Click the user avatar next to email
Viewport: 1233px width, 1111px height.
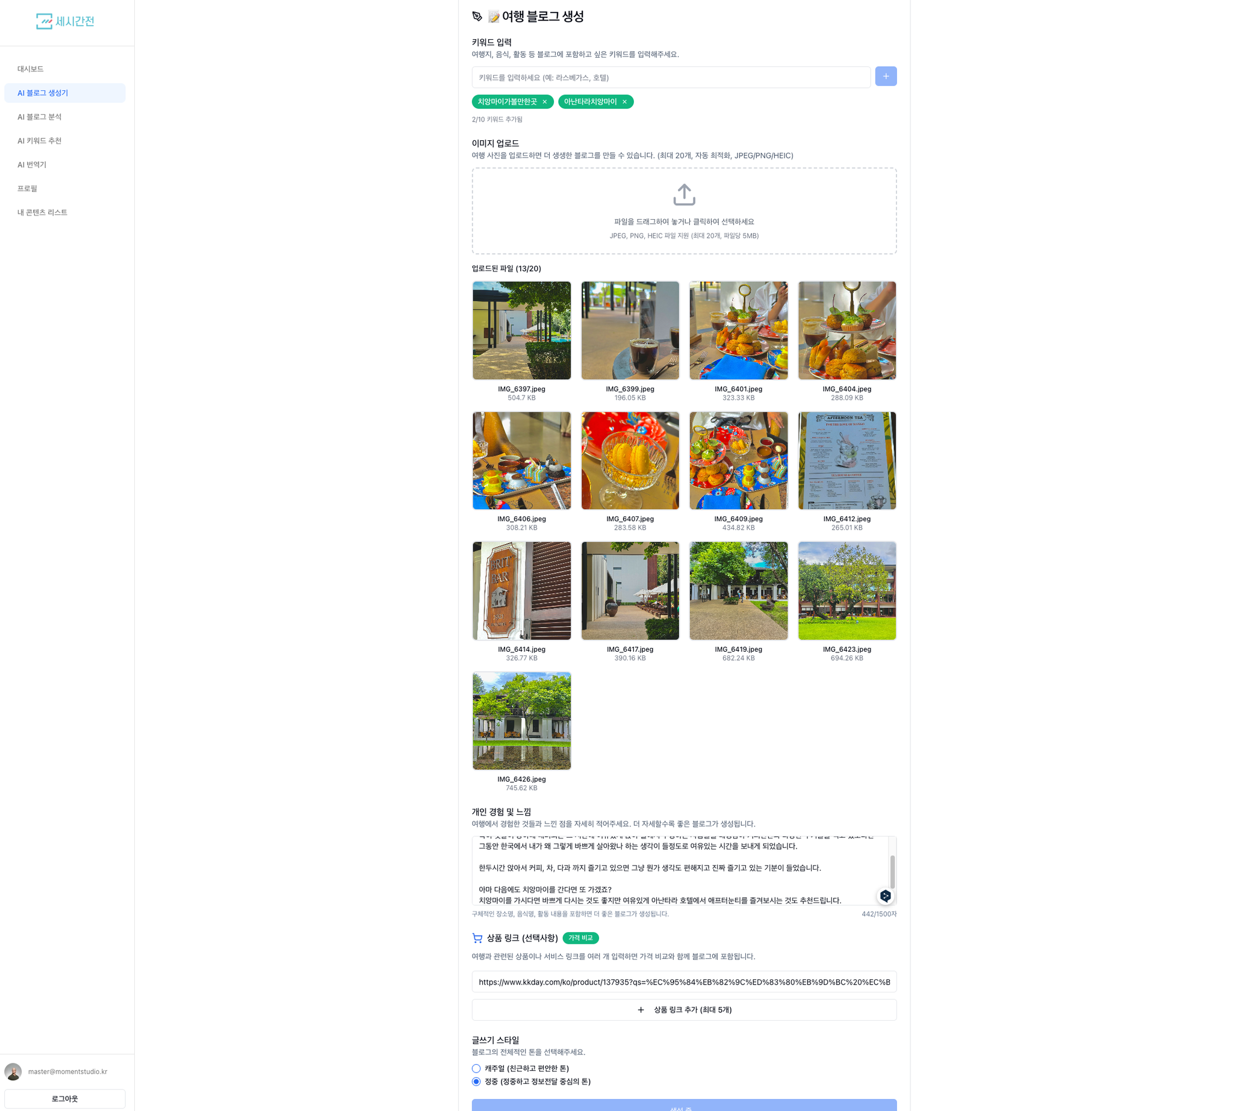[13, 1071]
